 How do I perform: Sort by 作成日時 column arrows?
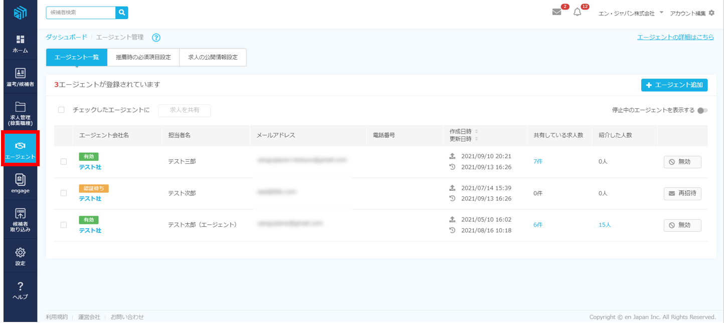476,132
